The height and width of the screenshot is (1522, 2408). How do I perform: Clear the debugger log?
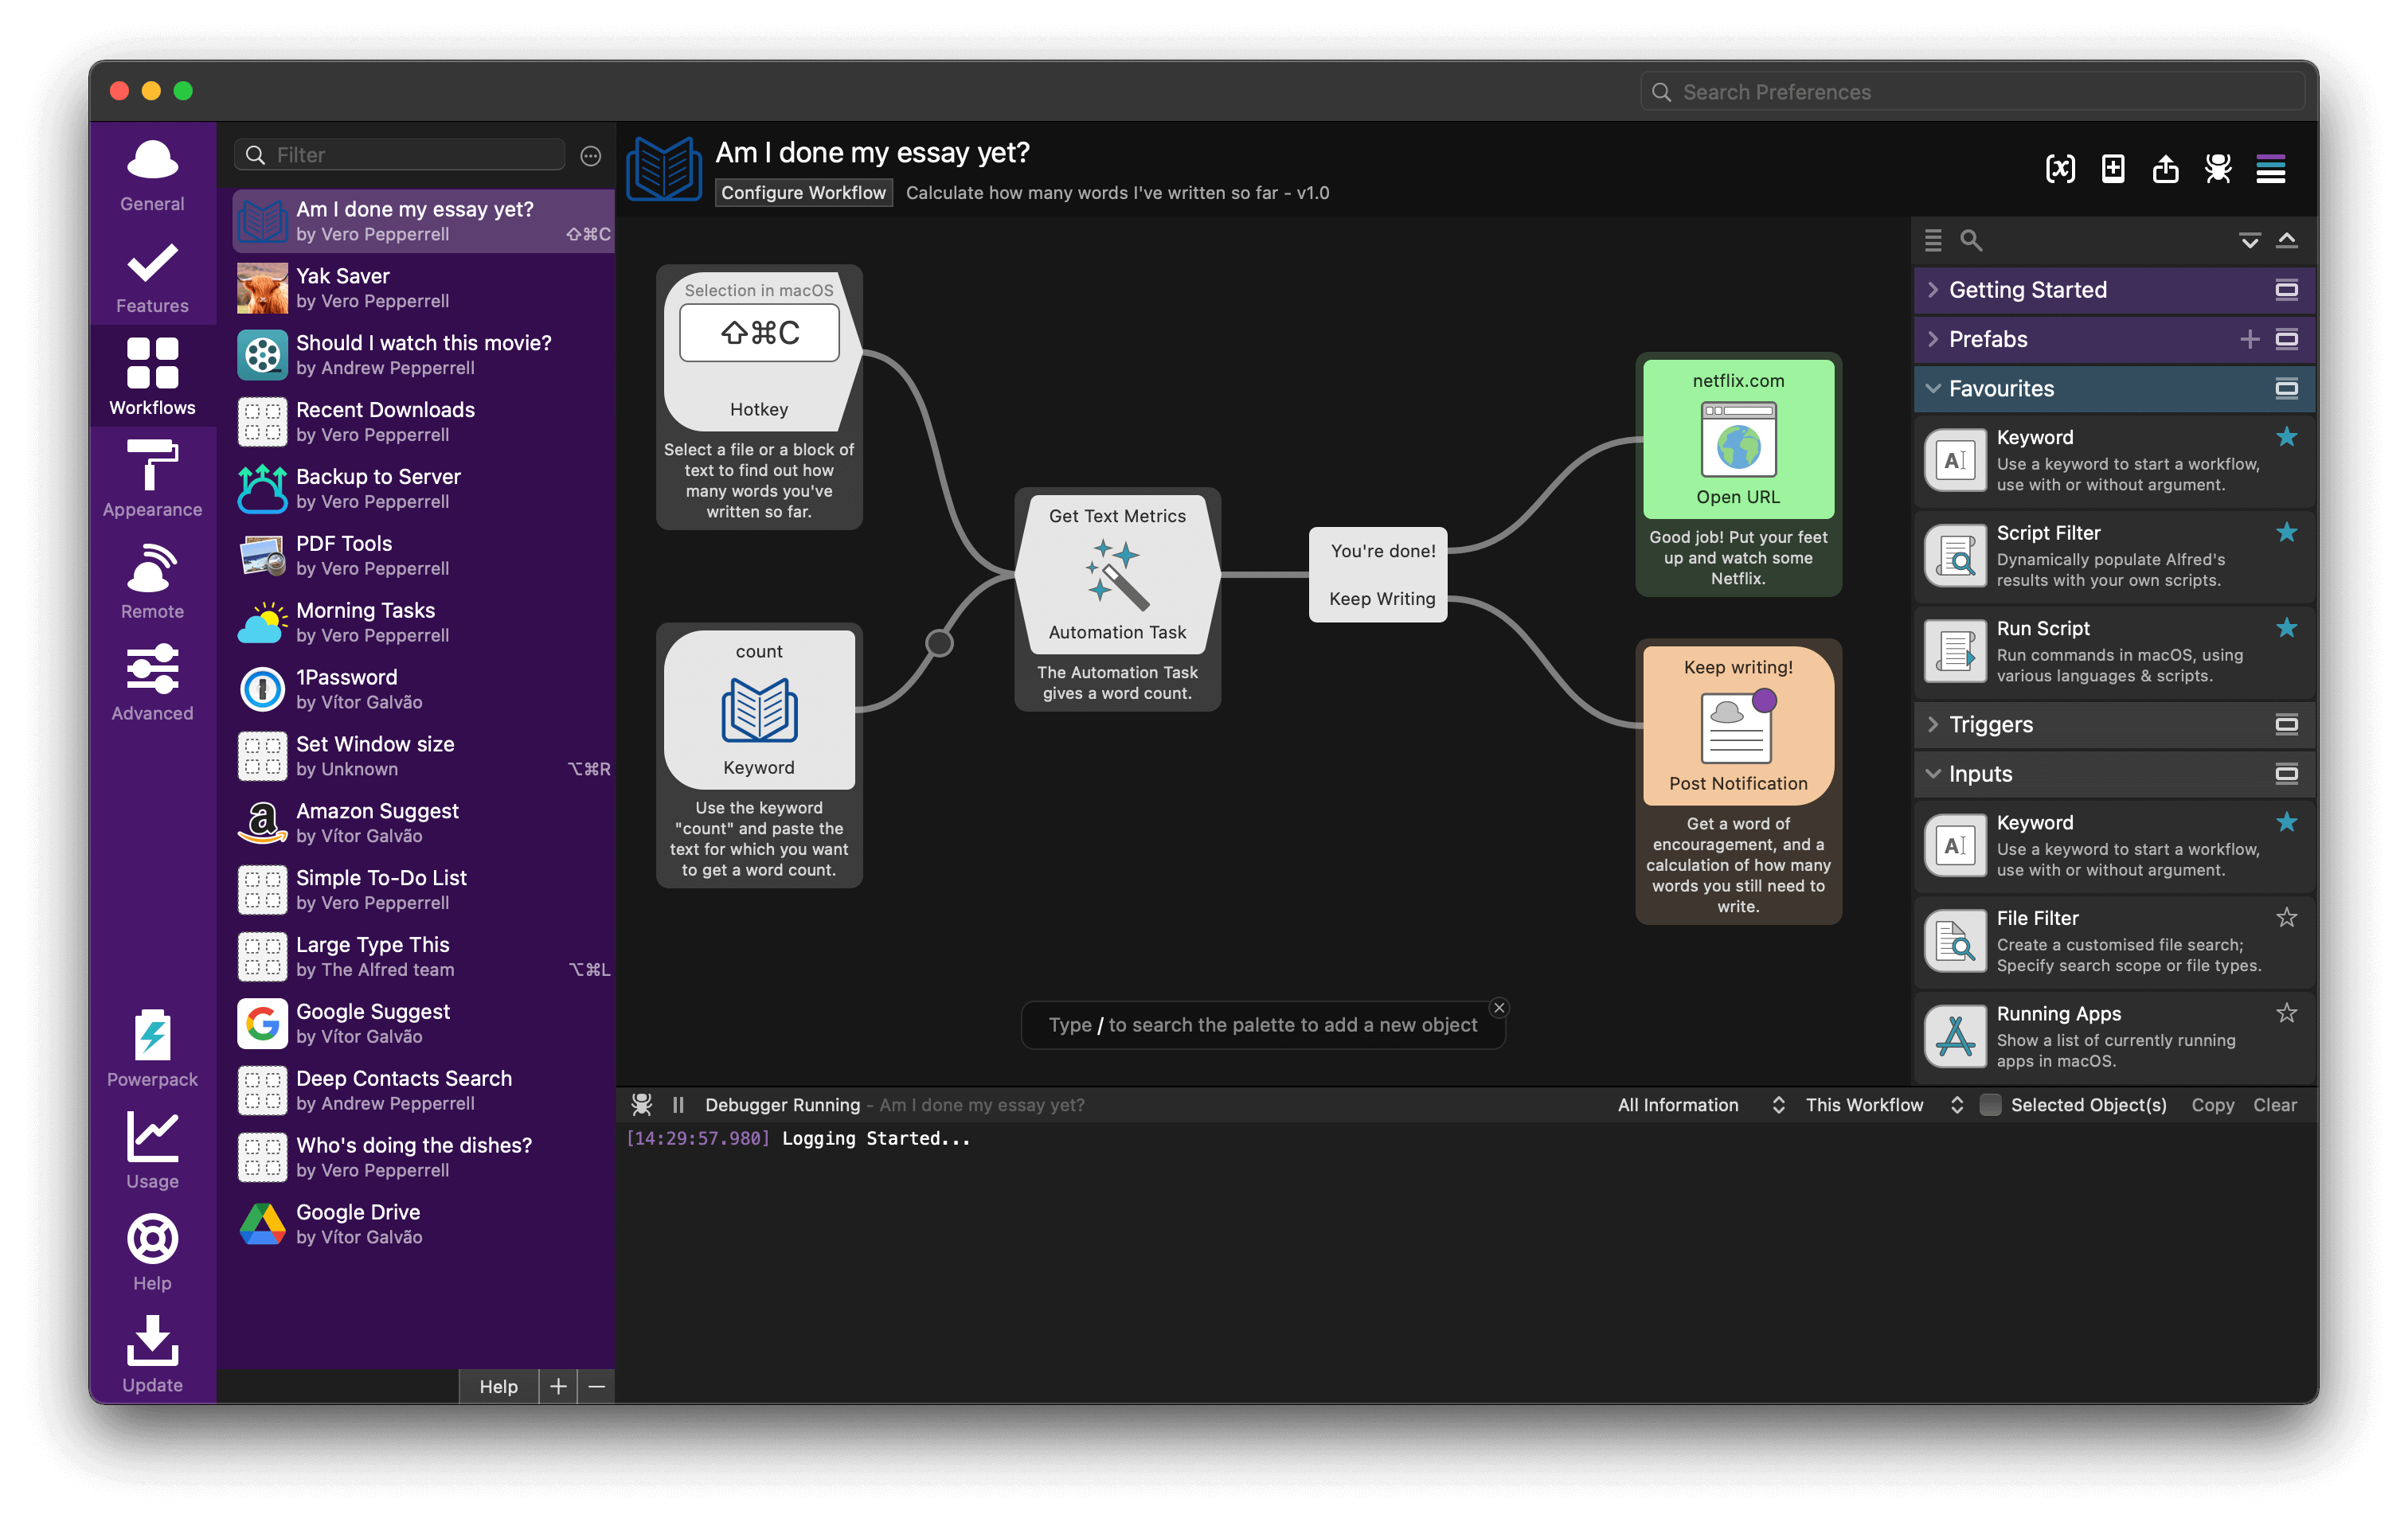[2275, 1105]
